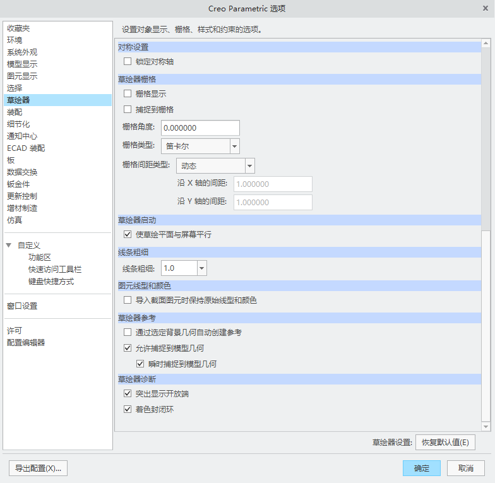This screenshot has height=483, width=495.
Task: Collapse the 自定义 tree section
Action: pos(9,245)
